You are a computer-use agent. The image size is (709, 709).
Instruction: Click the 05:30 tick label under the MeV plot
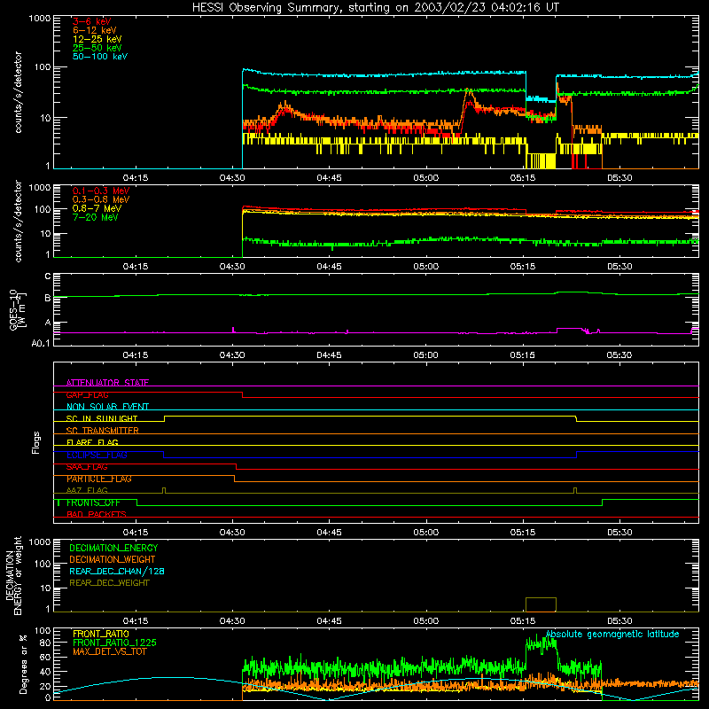[x=619, y=267]
